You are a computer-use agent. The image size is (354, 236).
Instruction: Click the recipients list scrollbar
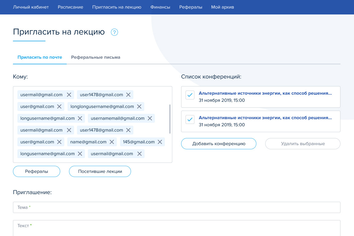[x=170, y=119]
